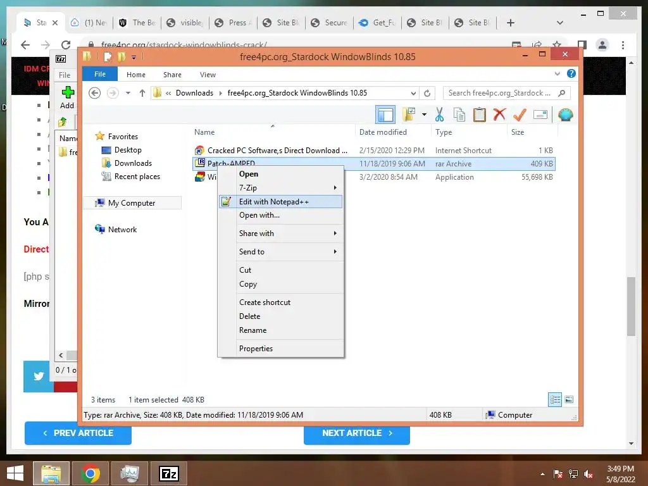Viewport: 648px width, 486px height.
Task: Open the quick access toolbar customize arrow
Action: coord(134,57)
